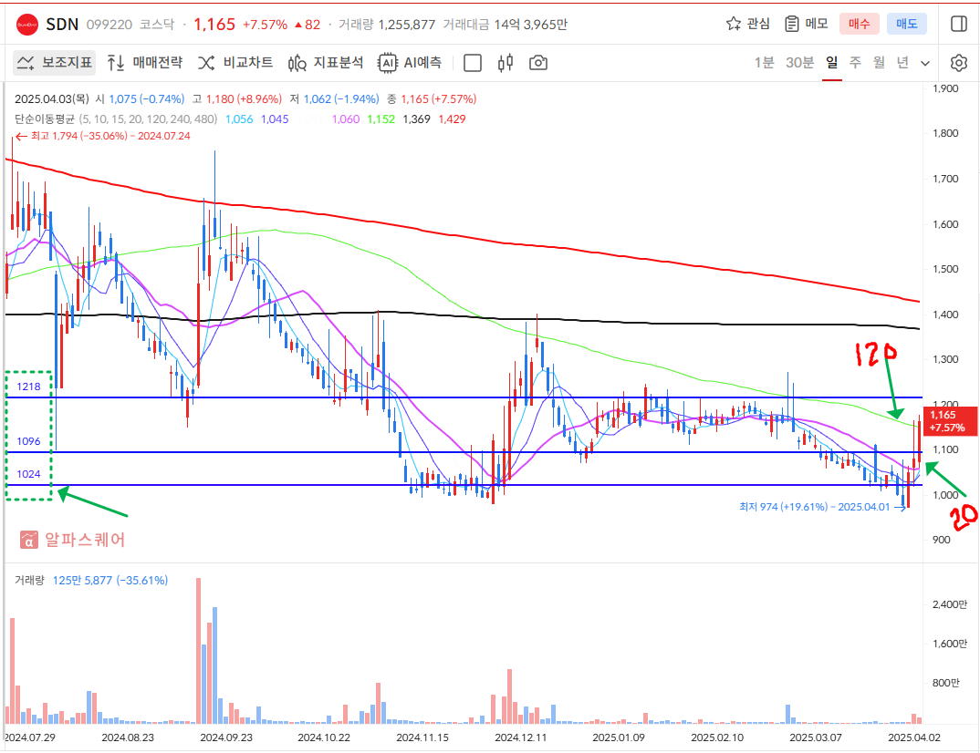Switch to the 1분 one-minute timeframe
This screenshot has width=980, height=753.
pos(764,63)
